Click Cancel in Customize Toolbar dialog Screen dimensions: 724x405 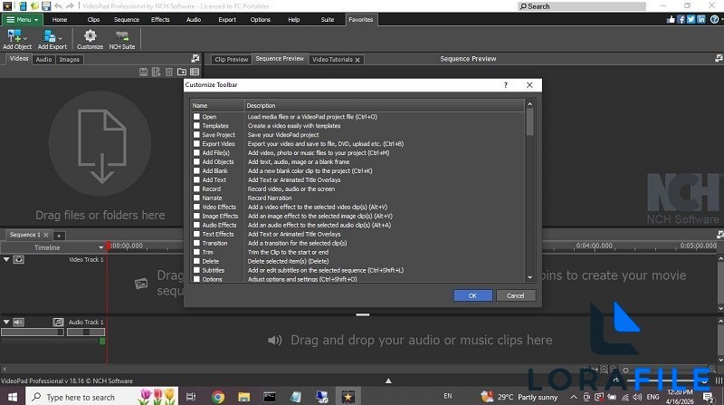tap(516, 295)
